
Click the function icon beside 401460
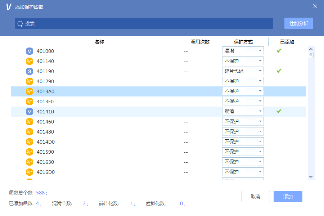point(30,122)
